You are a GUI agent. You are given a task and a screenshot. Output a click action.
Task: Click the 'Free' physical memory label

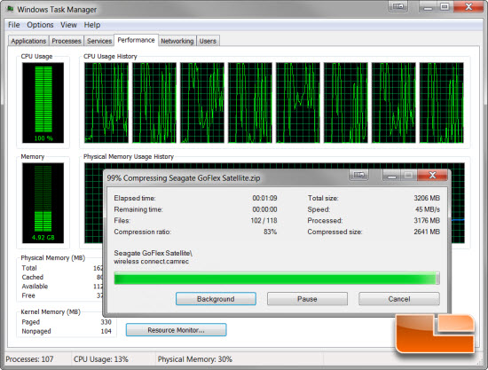click(28, 295)
